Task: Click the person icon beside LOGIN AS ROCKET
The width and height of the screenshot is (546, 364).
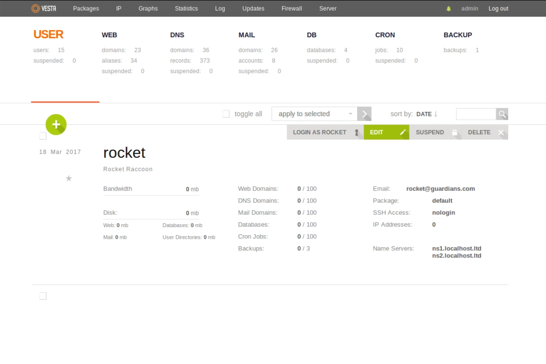Action: (355, 132)
